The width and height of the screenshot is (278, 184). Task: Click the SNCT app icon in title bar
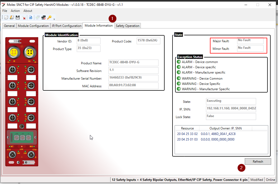[3, 4]
